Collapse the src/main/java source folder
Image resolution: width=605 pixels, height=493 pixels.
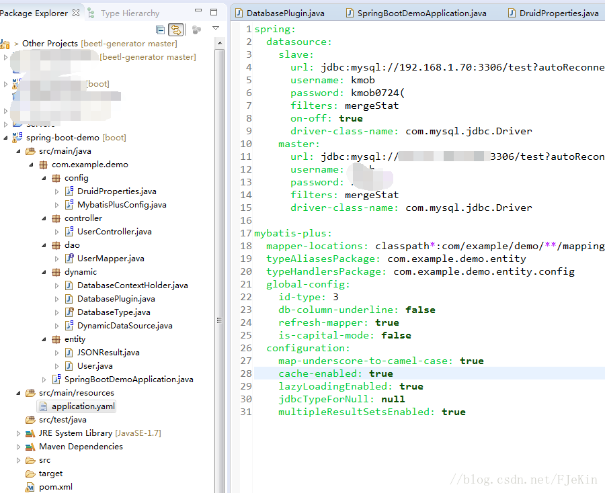[x=18, y=151]
